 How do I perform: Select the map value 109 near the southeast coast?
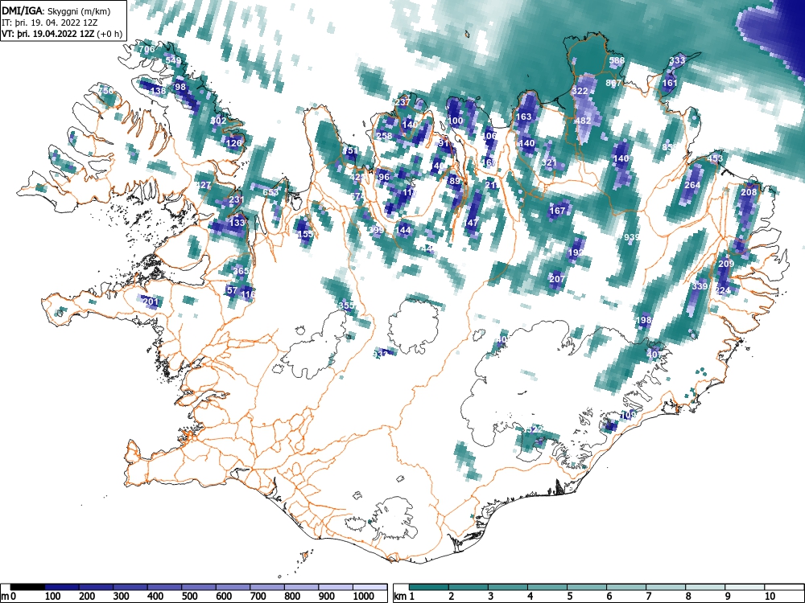coord(629,415)
